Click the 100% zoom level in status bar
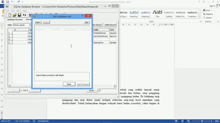This screenshot has width=220, height=123. 217,121
